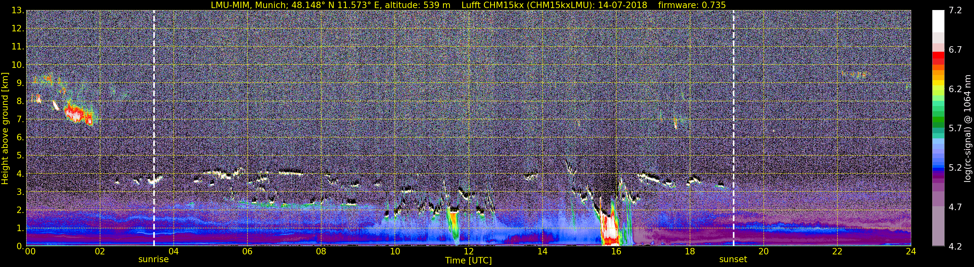This screenshot has width=974, height=267.
Task: Click the '18' time axis tick label
Action: 690,252
